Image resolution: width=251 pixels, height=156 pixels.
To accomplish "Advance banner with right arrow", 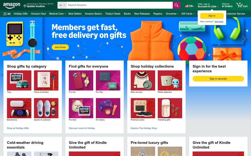I will pyautogui.click(x=244, y=39).
